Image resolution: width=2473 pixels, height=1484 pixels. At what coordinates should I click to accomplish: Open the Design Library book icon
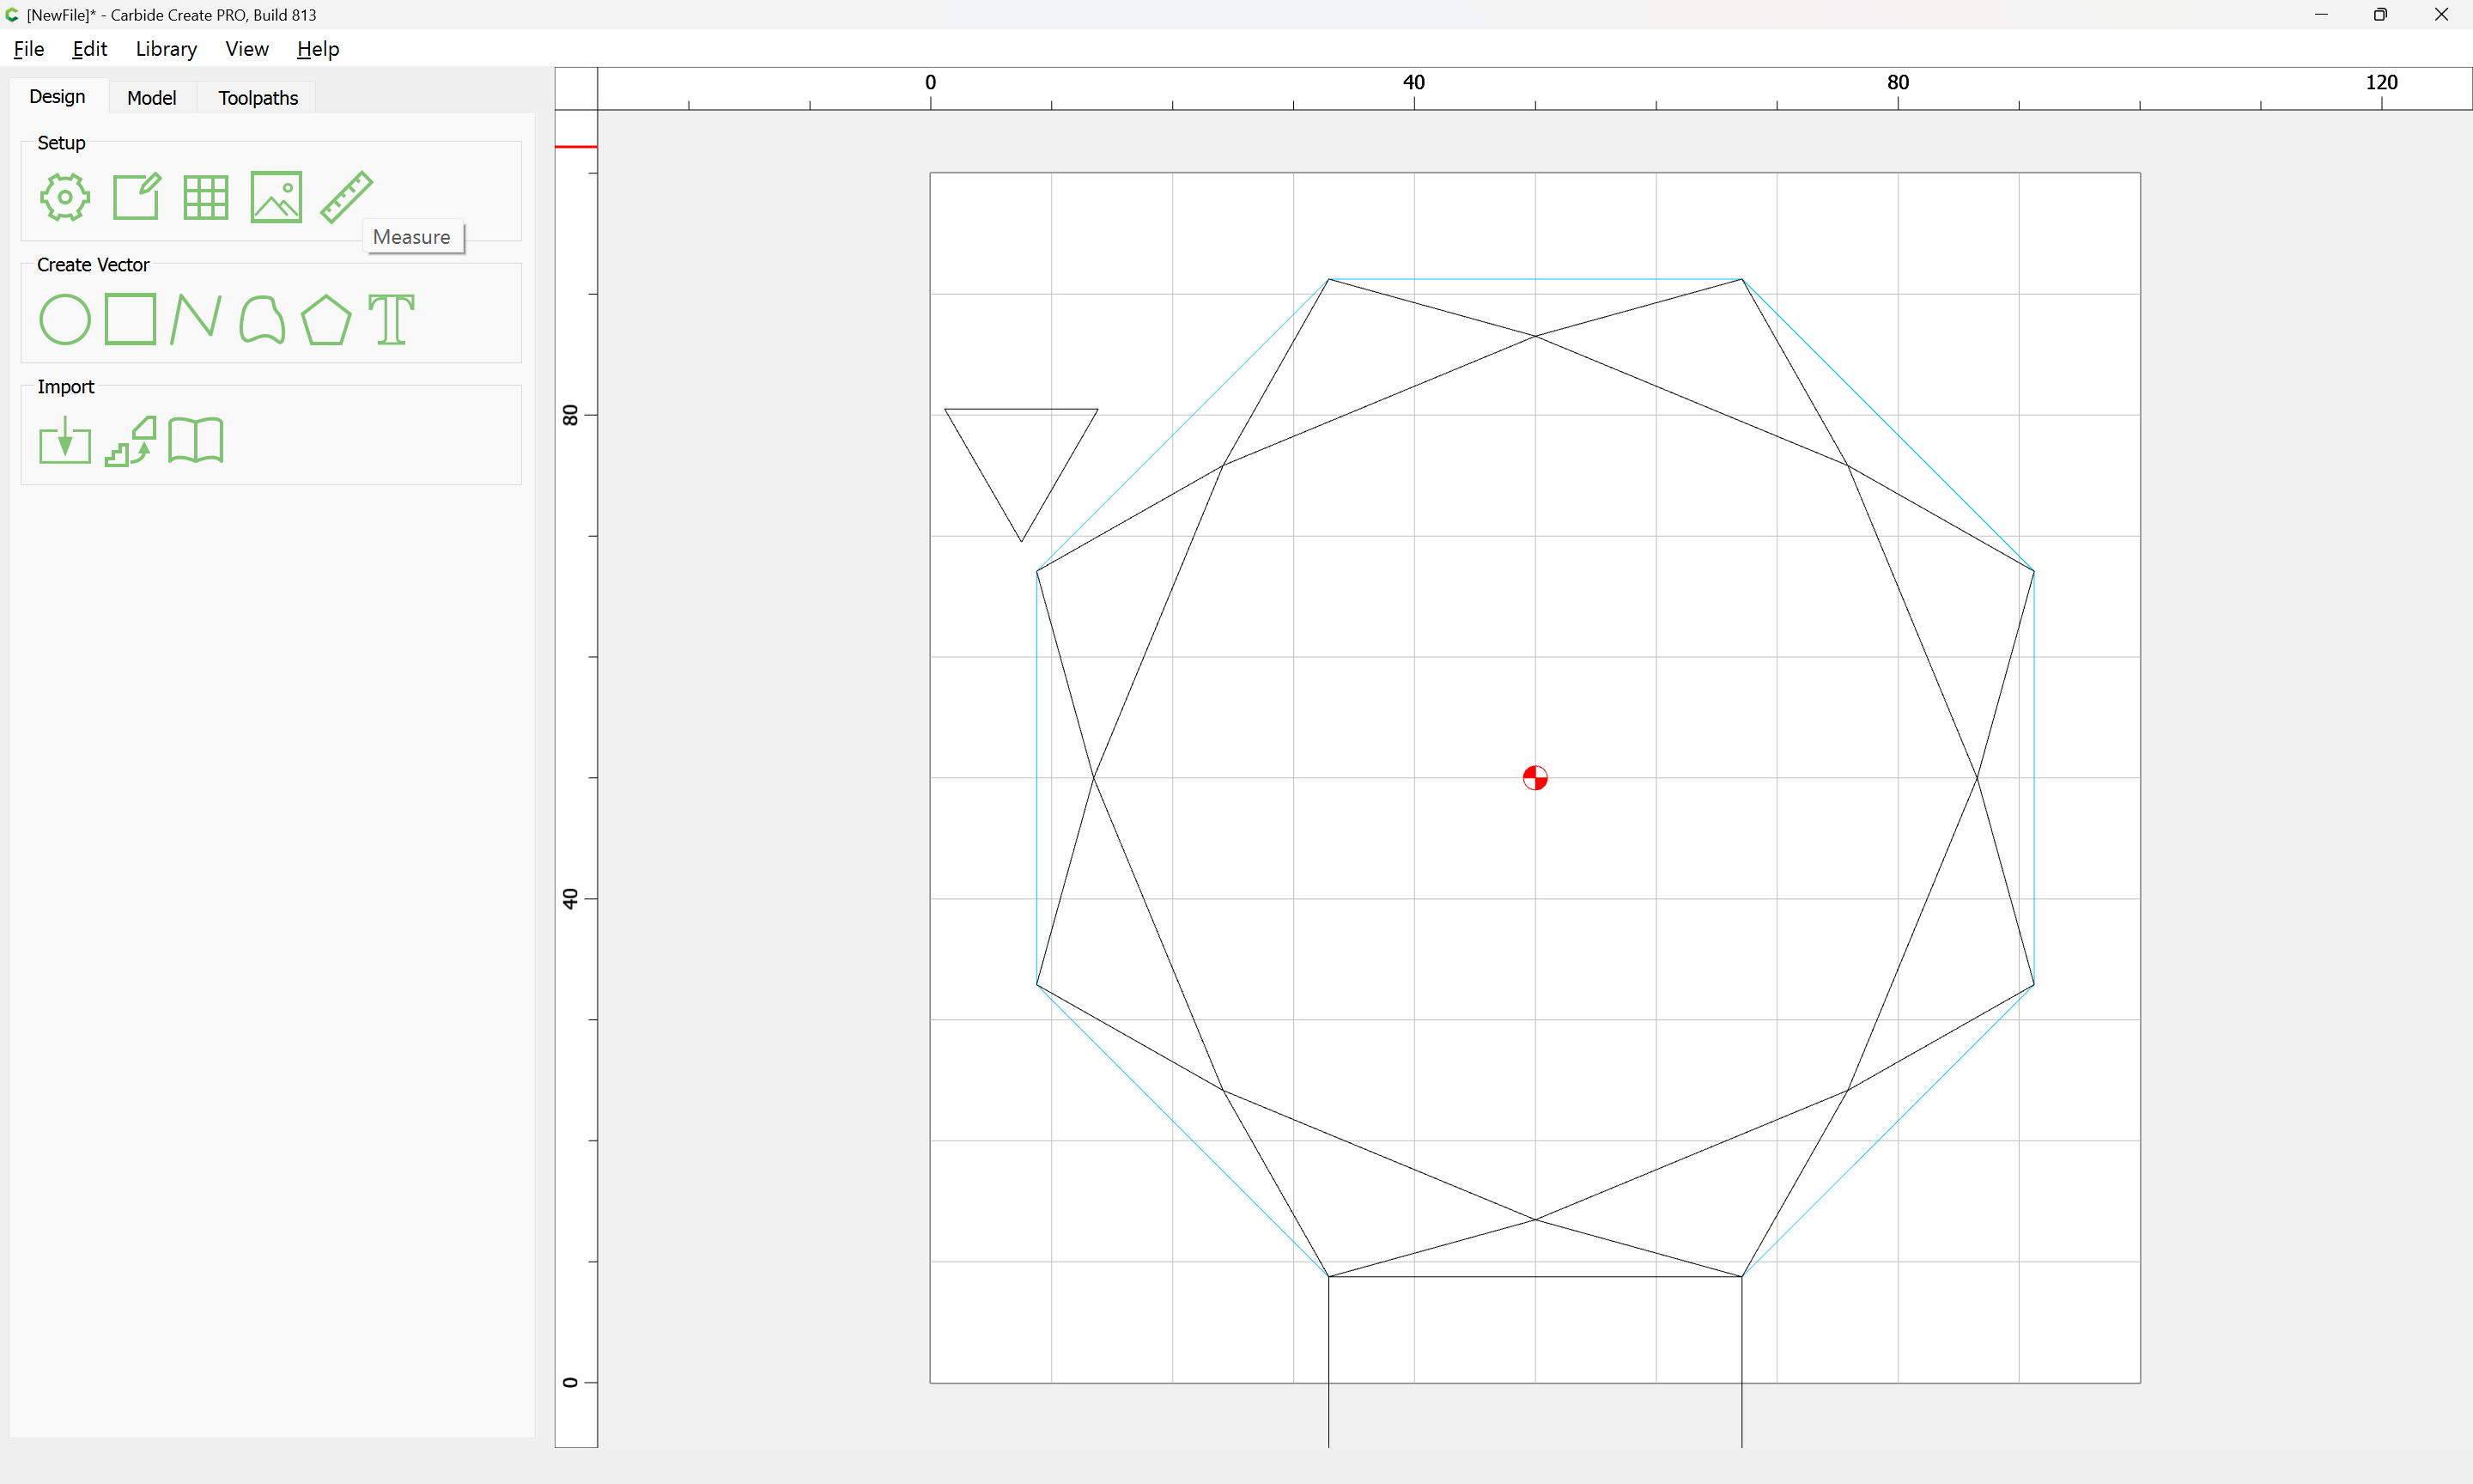point(196,441)
